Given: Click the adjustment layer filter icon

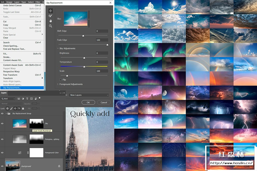Looking at the screenshot, I should 23,98.
